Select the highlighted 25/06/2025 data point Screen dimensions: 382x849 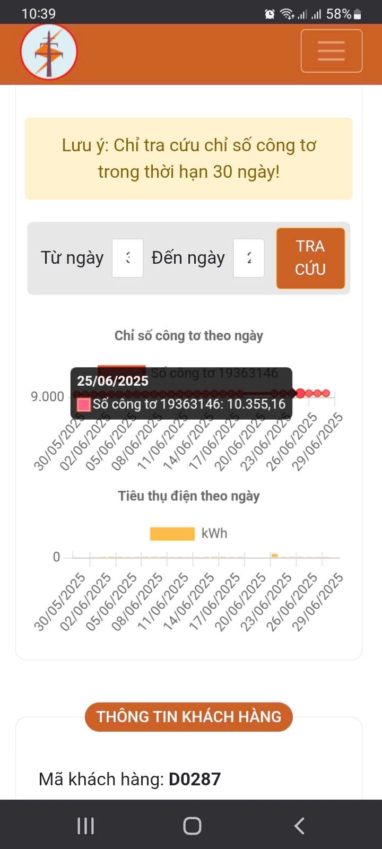(x=301, y=393)
